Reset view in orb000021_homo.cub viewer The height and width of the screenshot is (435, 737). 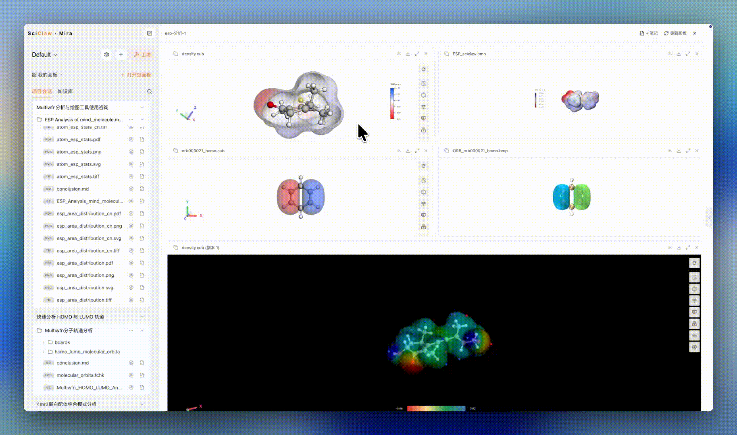click(423, 166)
